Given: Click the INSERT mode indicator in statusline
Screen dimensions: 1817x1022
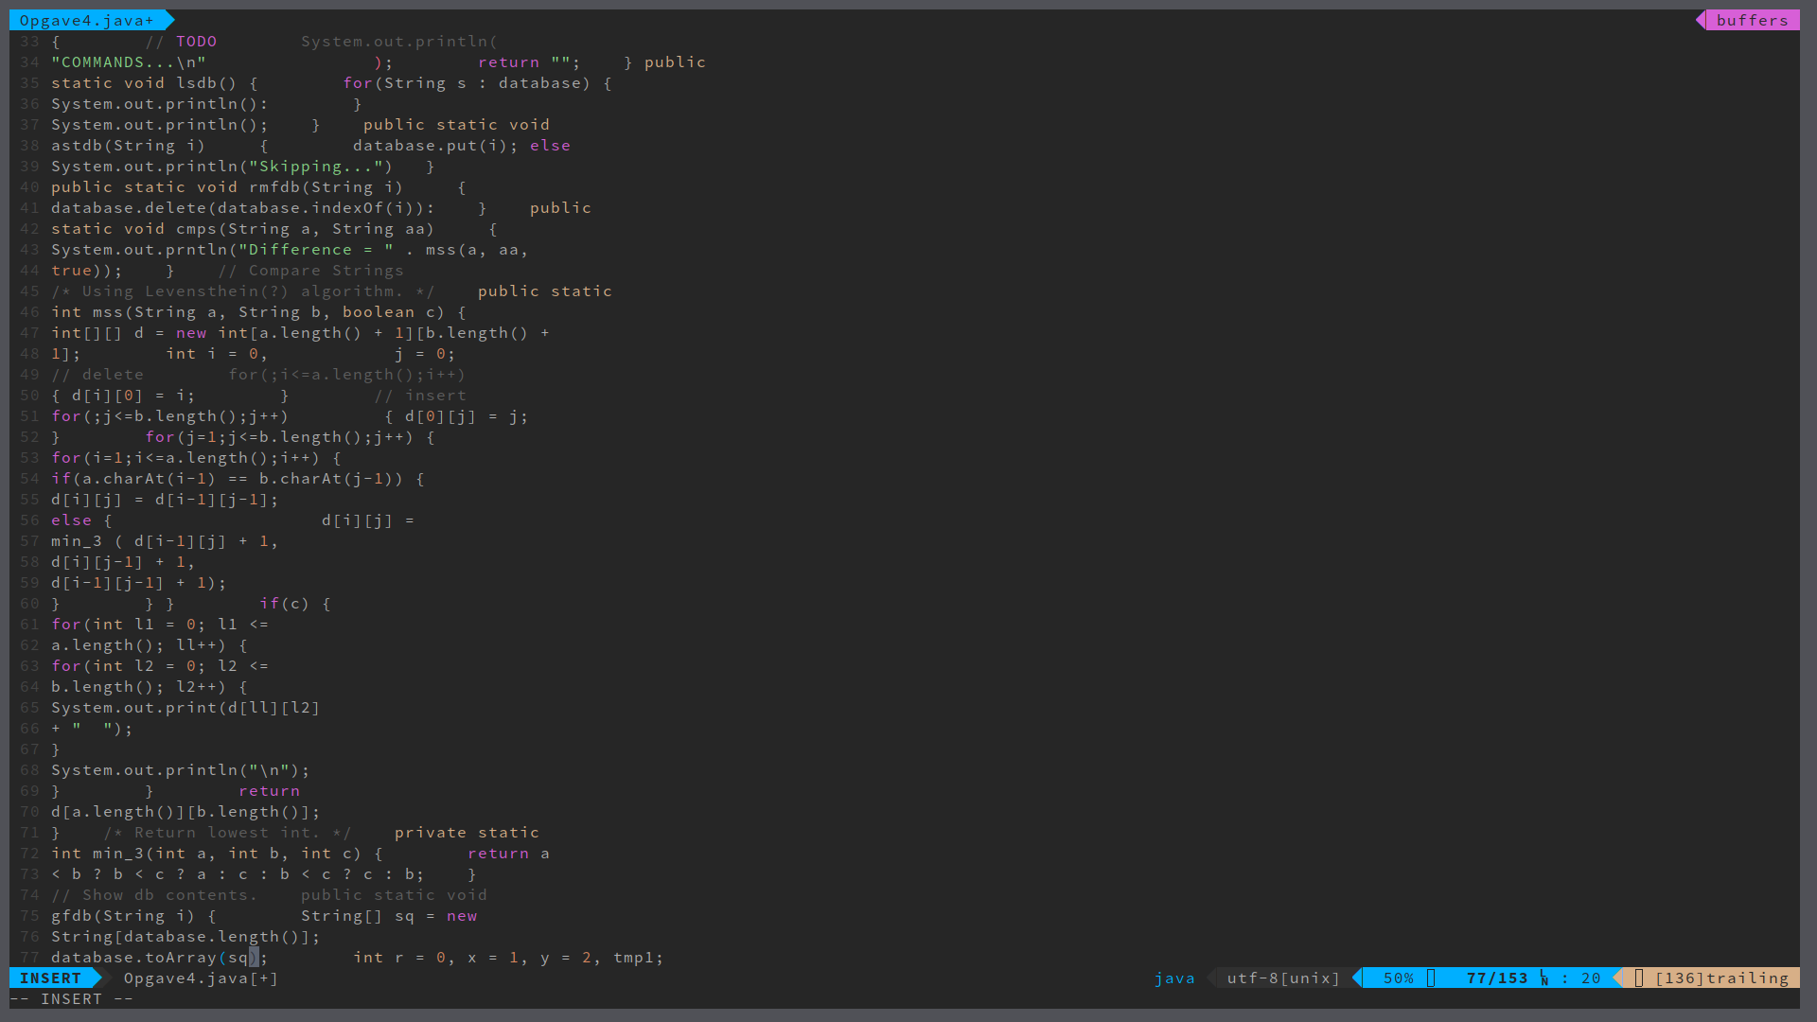Looking at the screenshot, I should point(50,978).
